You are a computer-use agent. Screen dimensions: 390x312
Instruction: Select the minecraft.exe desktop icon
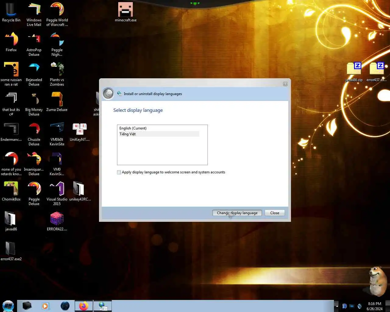tap(126, 12)
